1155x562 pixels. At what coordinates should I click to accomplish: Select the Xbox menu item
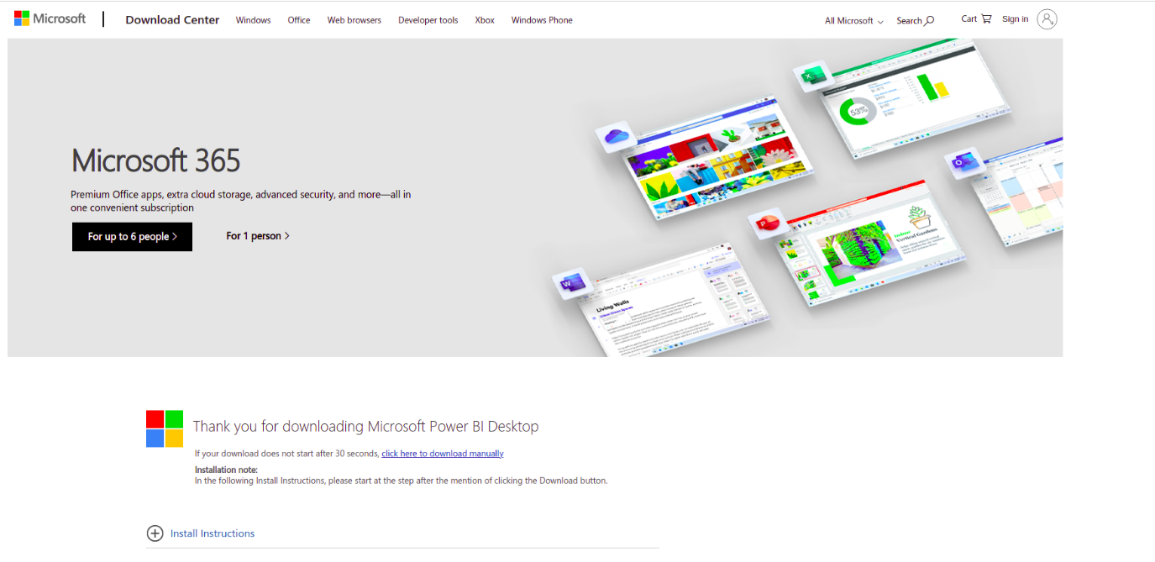[485, 20]
